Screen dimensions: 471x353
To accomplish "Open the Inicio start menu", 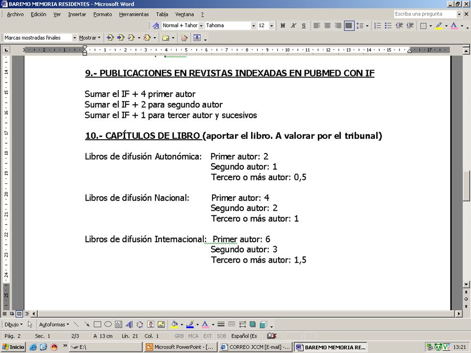I will (x=13, y=347).
